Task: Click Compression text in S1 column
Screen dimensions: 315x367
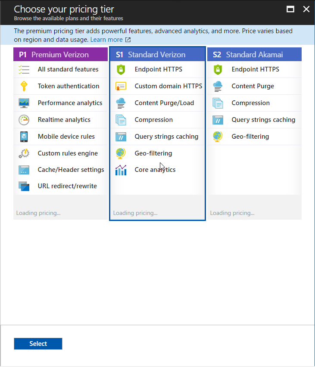Action: (154, 120)
